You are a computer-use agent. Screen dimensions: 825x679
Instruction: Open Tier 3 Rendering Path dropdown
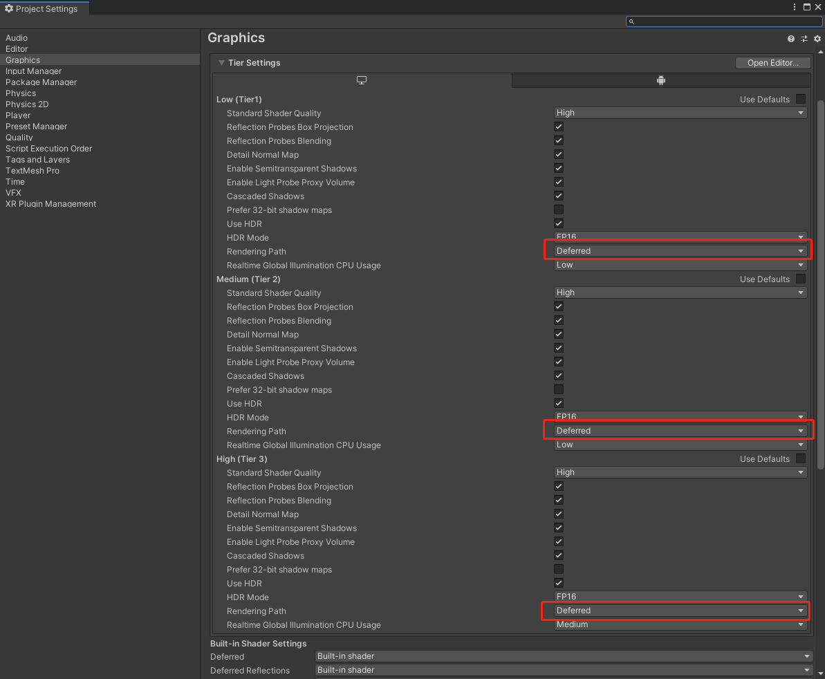pyautogui.click(x=680, y=611)
